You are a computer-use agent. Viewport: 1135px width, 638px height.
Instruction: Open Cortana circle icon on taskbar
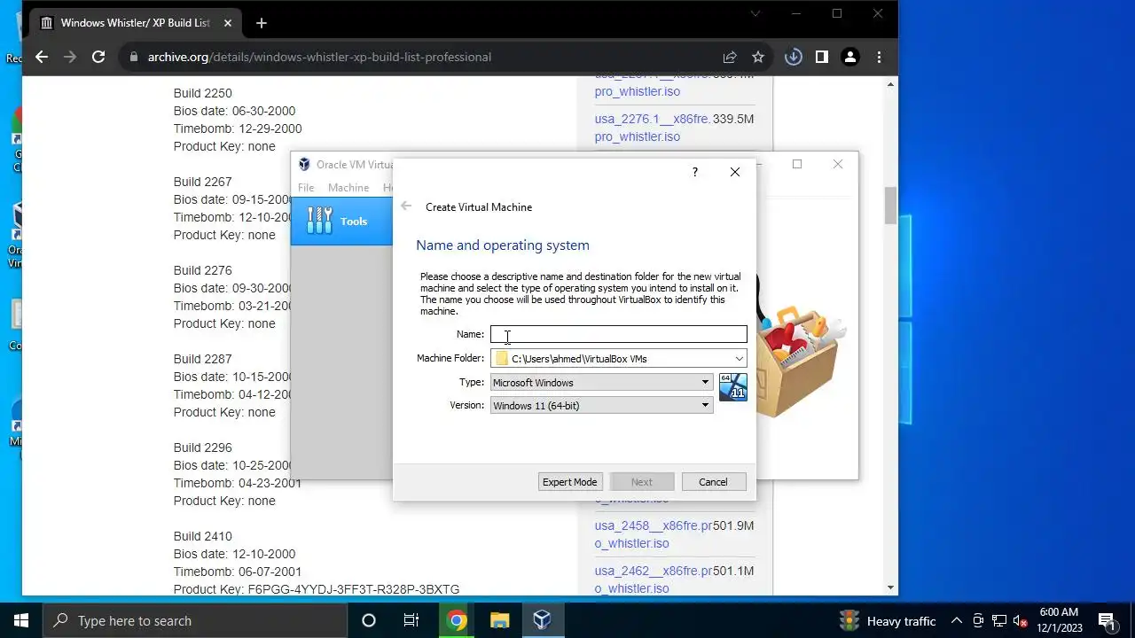[369, 620]
